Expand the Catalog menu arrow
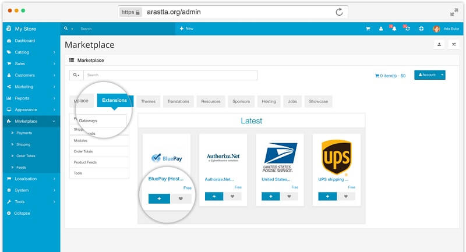Image resolution: width=466 pixels, height=252 pixels. (x=54, y=52)
